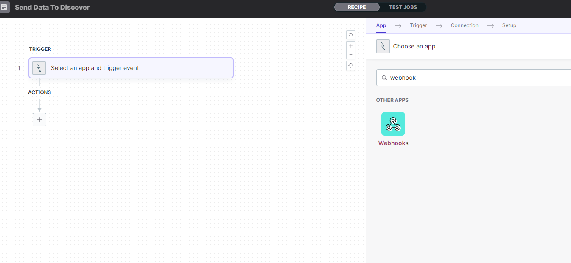Click the App step in the breadcrumb
The width and height of the screenshot is (571, 263).
point(381,25)
